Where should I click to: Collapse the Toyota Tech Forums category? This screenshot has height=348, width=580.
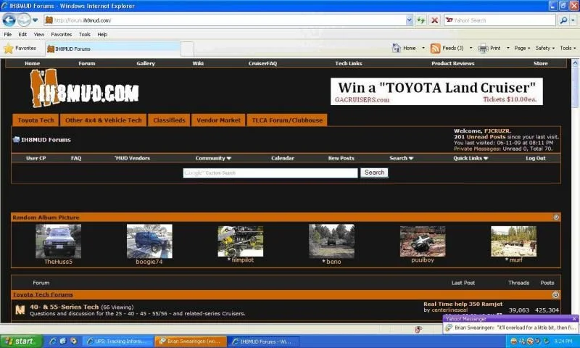coord(555,295)
